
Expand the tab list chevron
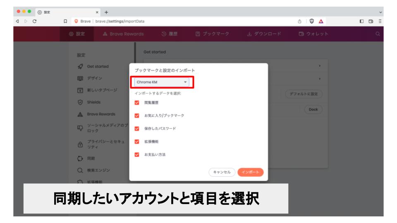click(380, 12)
